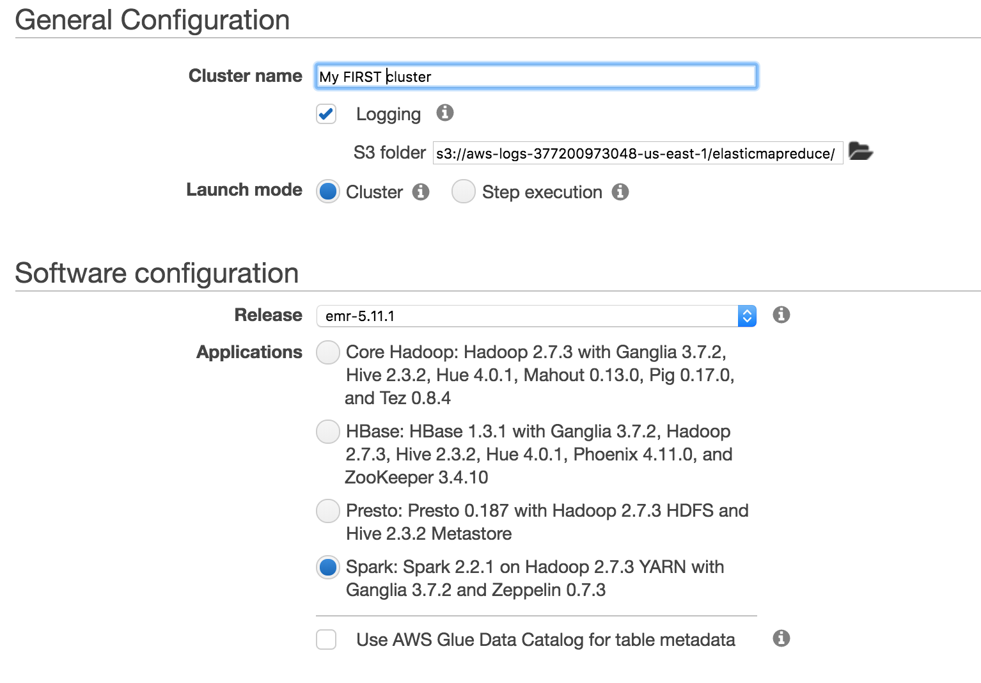The height and width of the screenshot is (683, 981).
Task: Show info icon for AWS Glue Data Catalog
Action: (x=781, y=638)
